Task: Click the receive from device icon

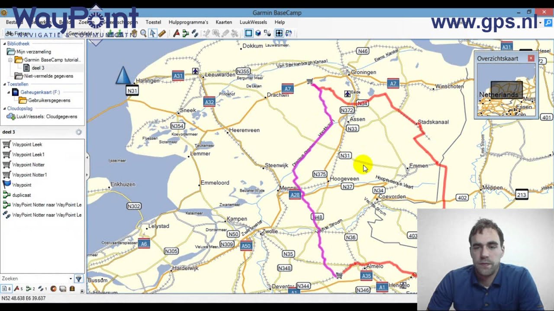Action: pyautogui.click(x=120, y=33)
